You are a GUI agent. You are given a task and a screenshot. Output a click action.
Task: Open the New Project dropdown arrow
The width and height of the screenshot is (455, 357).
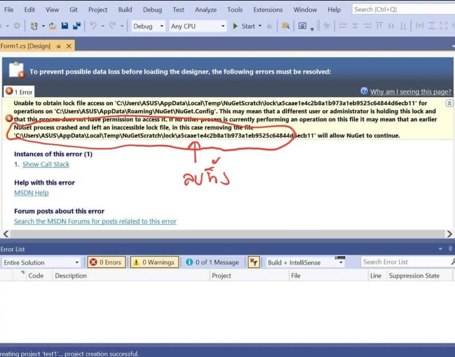click(x=43, y=26)
